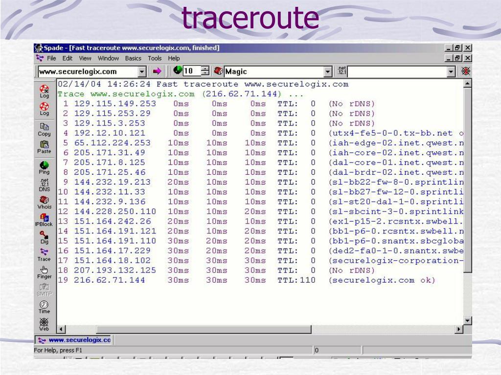Click the green Trace www.securelogix.com line

click(181, 94)
